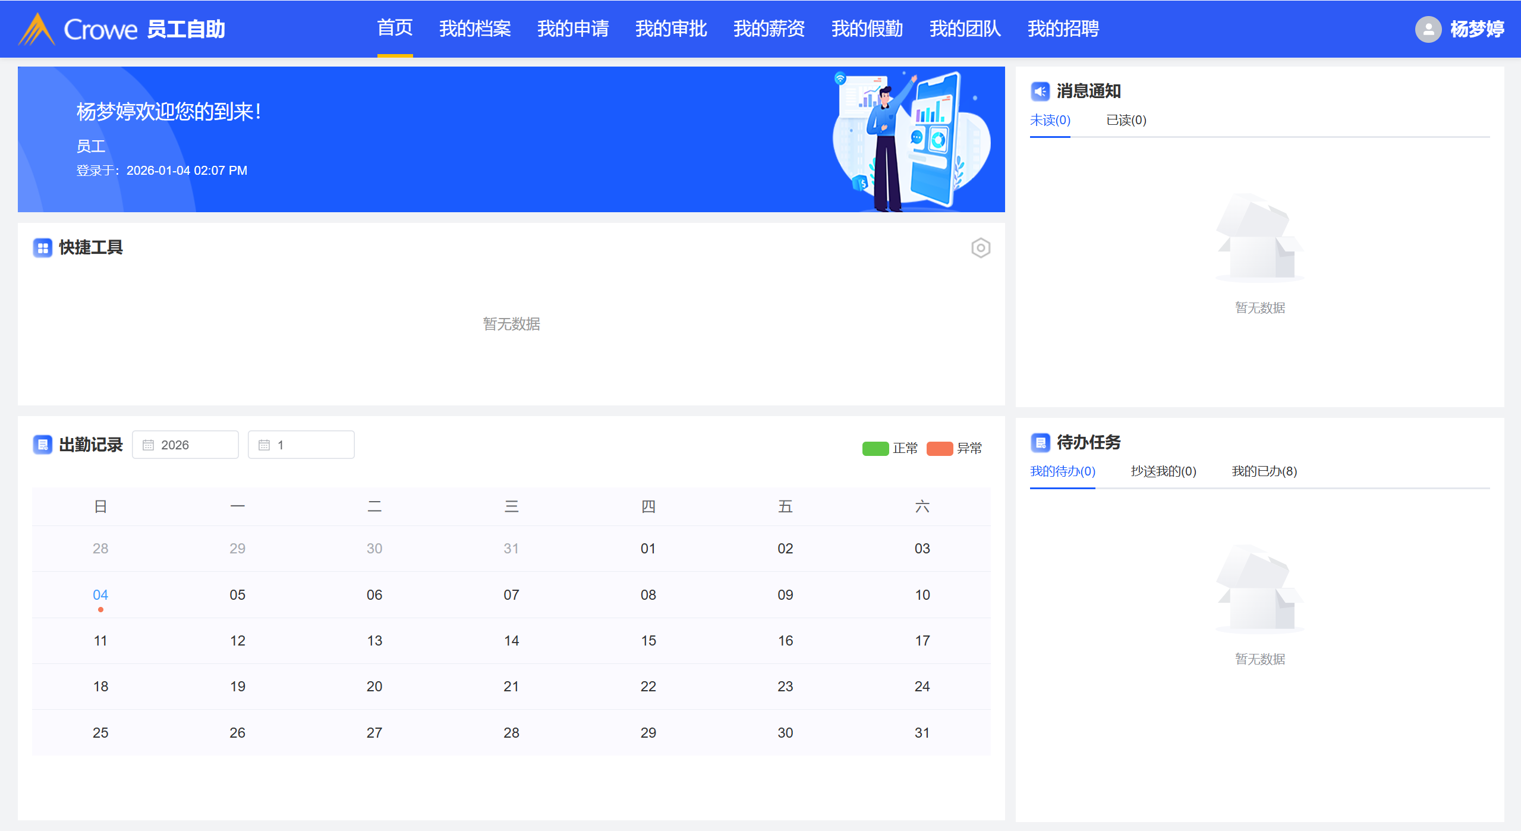The width and height of the screenshot is (1521, 831).
Task: Click the 出勤记录 document icon
Action: pyautogui.click(x=43, y=445)
